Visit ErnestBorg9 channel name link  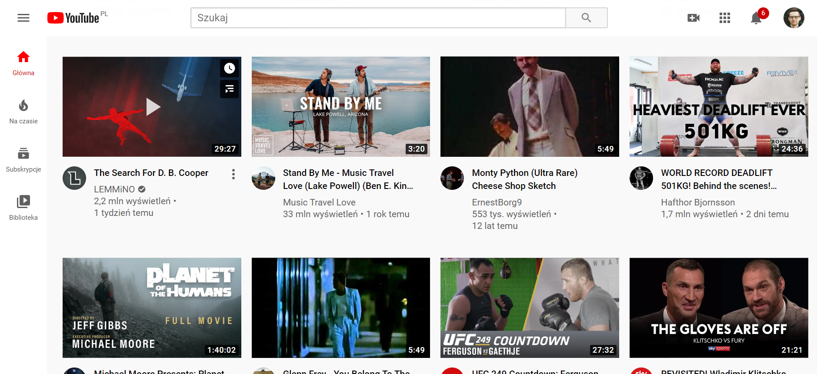click(497, 202)
